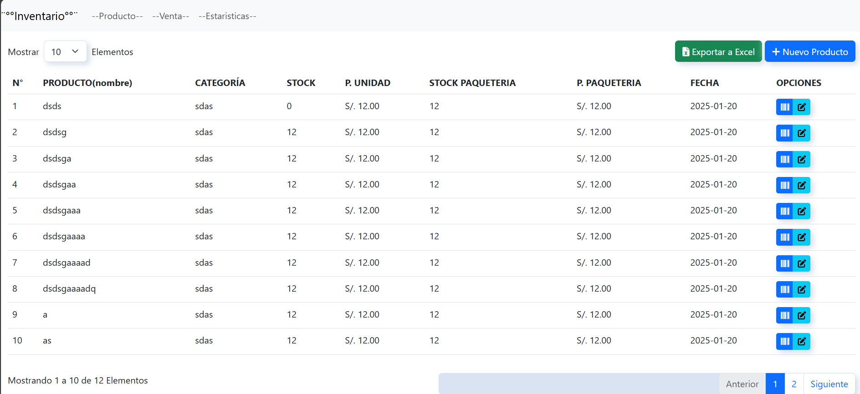The height and width of the screenshot is (394, 860).
Task: Sort table by STOCK column header
Action: (x=301, y=83)
